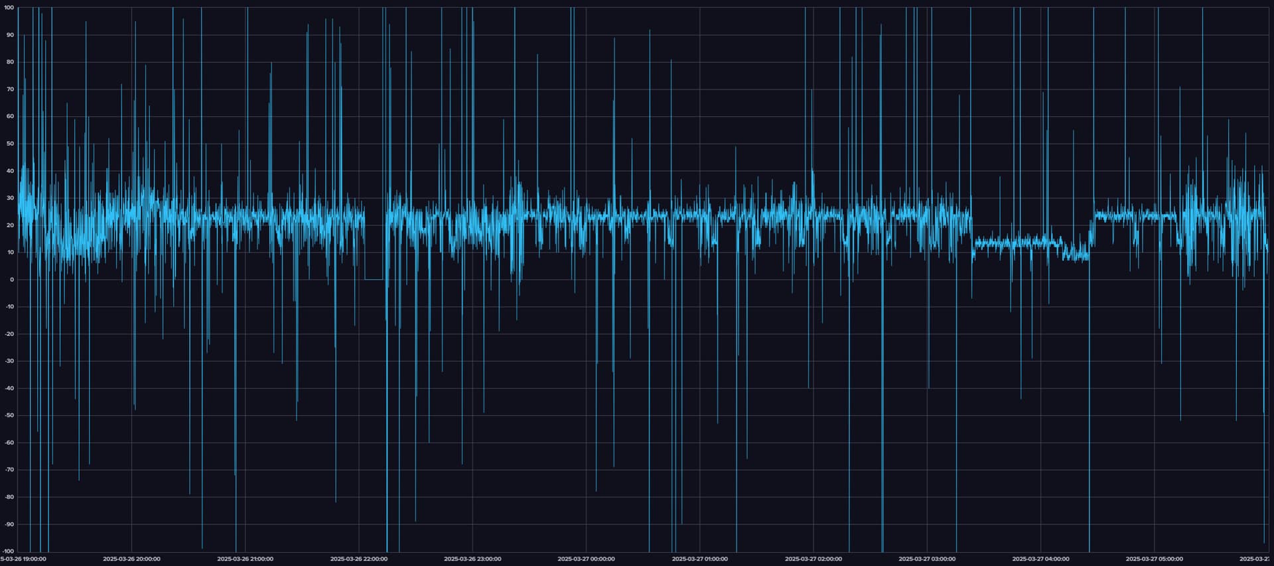Select the 2025-03-27 00:00:00 midnight axis label
1274x566 pixels.
pos(586,559)
